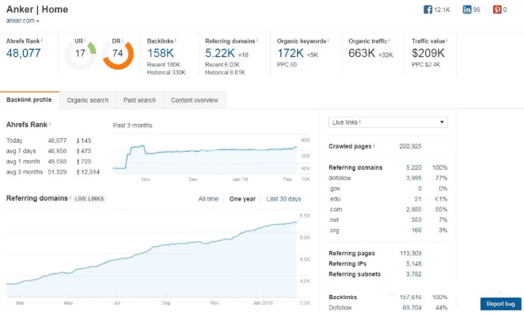Click the Facebook share count icon
Image resolution: width=524 pixels, height=315 pixels.
point(427,9)
